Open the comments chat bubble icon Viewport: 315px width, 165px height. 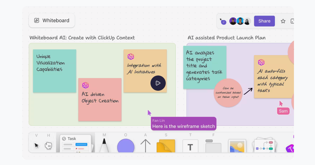tap(223, 22)
